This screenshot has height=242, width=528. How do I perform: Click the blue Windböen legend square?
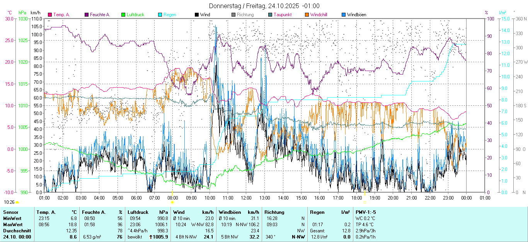[344, 15]
